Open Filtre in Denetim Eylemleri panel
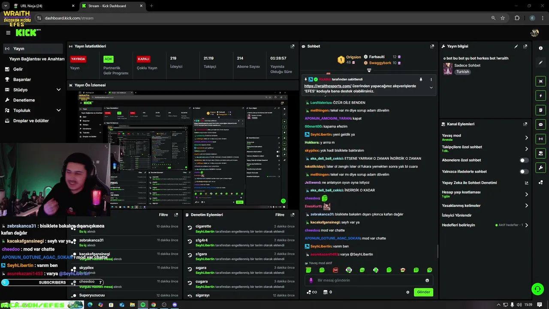Viewport: 549px width, 309px height. (280, 215)
